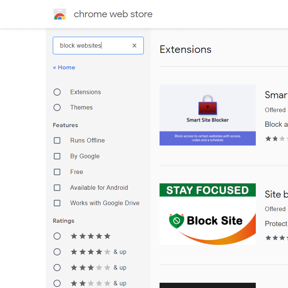Click the "STAY FOCUSED" green banner
This screenshot has height=288, width=288.
(x=207, y=190)
